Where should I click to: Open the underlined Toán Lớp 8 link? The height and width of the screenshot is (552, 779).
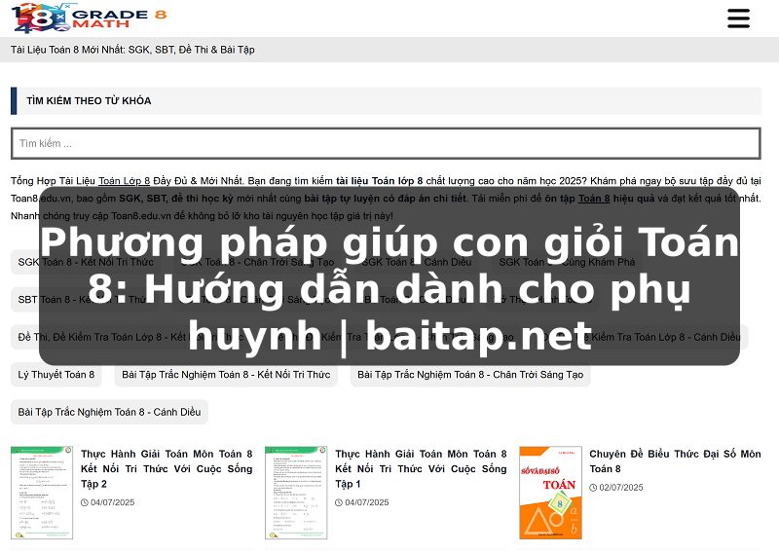pyautogui.click(x=125, y=181)
